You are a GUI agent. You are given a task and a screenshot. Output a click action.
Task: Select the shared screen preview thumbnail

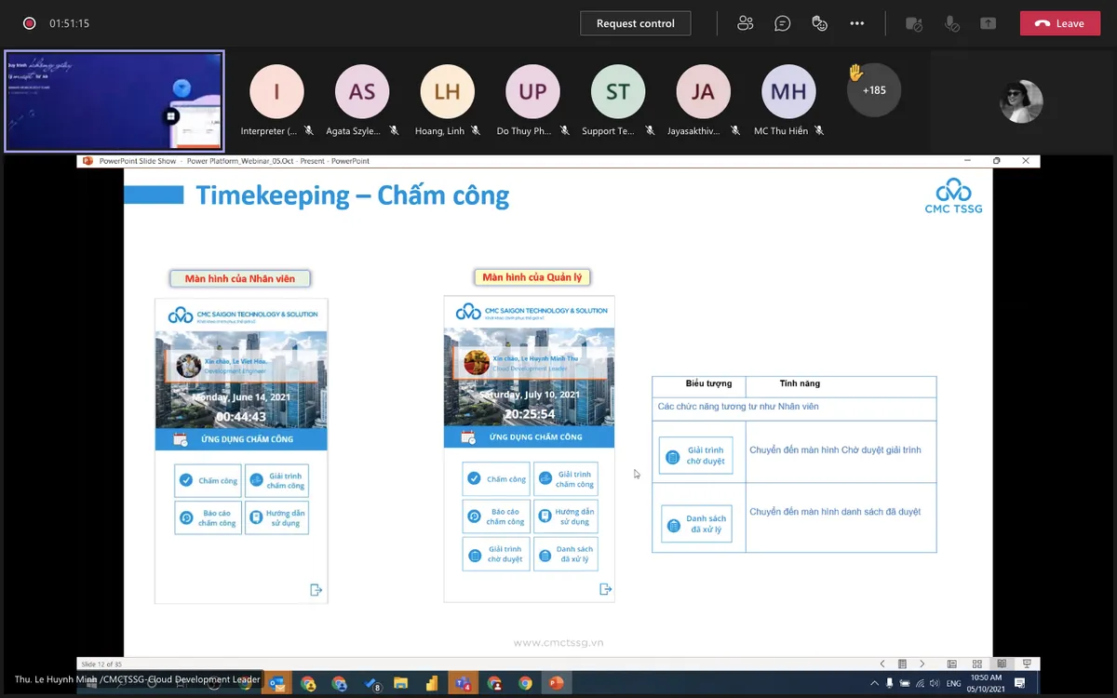[114, 101]
